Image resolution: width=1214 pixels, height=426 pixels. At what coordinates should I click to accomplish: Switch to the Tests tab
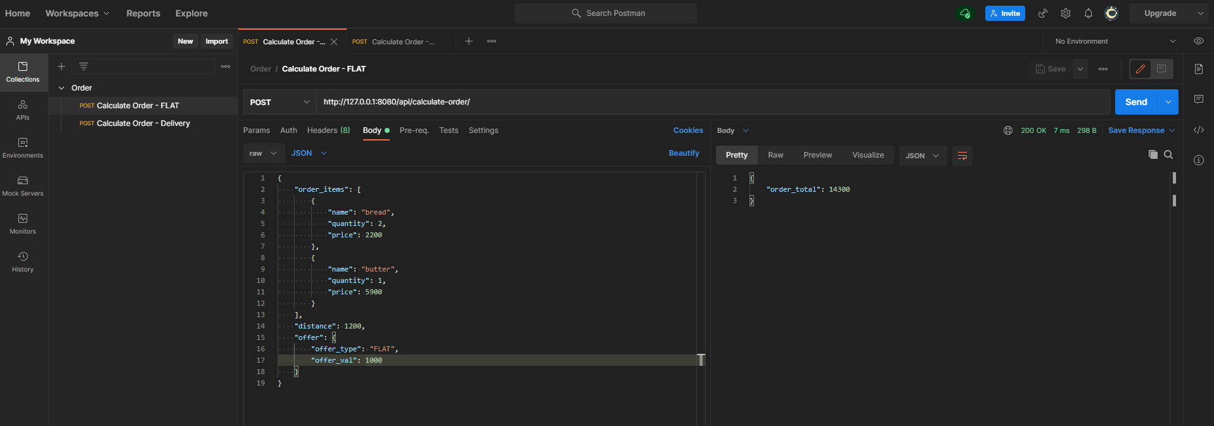(x=449, y=130)
